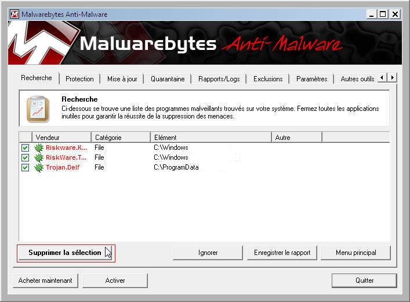This screenshot has height=302, width=410.
Task: Sort by the Autre column header
Action: click(297, 138)
